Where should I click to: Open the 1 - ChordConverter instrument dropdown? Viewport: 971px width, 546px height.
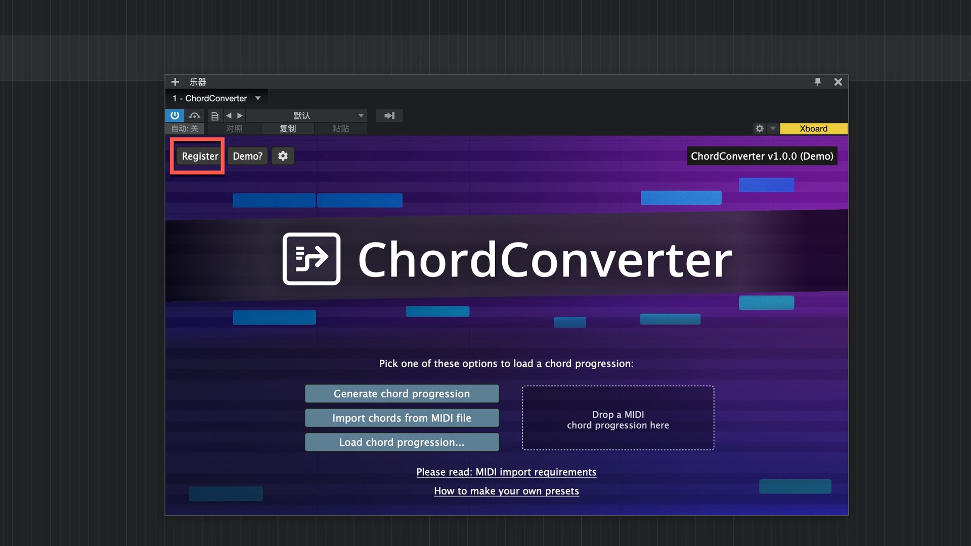(216, 98)
